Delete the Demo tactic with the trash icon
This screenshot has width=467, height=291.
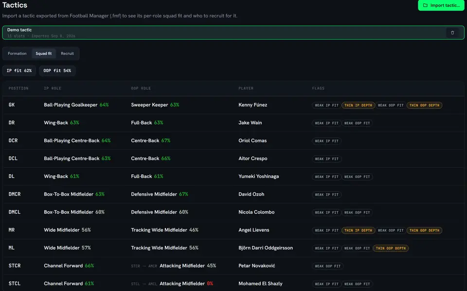click(452, 32)
